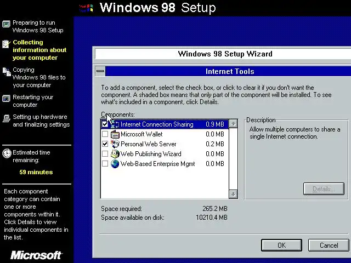Screen dimensions: 351x263
Task: Click the Microsoft logo in sidebar
Action: click(x=36, y=255)
